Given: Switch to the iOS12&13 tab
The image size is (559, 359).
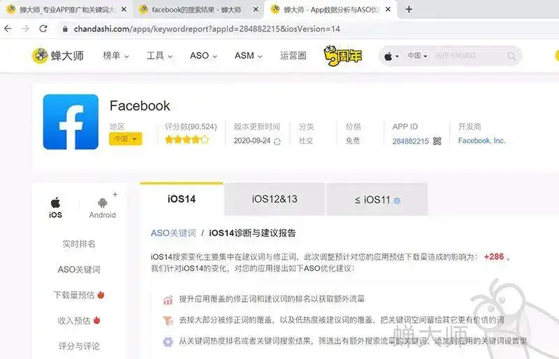Looking at the screenshot, I should pos(275,199).
